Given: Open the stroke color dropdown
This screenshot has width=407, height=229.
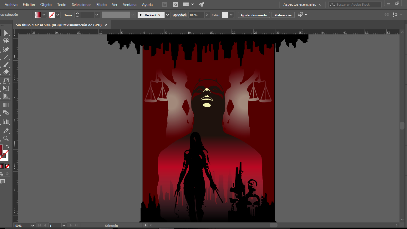Looking at the screenshot, I should [58, 15].
